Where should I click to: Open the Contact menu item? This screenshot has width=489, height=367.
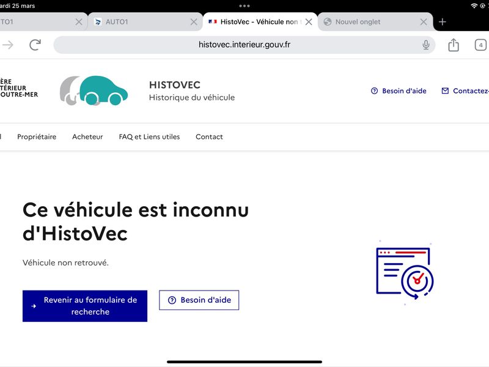(x=209, y=136)
